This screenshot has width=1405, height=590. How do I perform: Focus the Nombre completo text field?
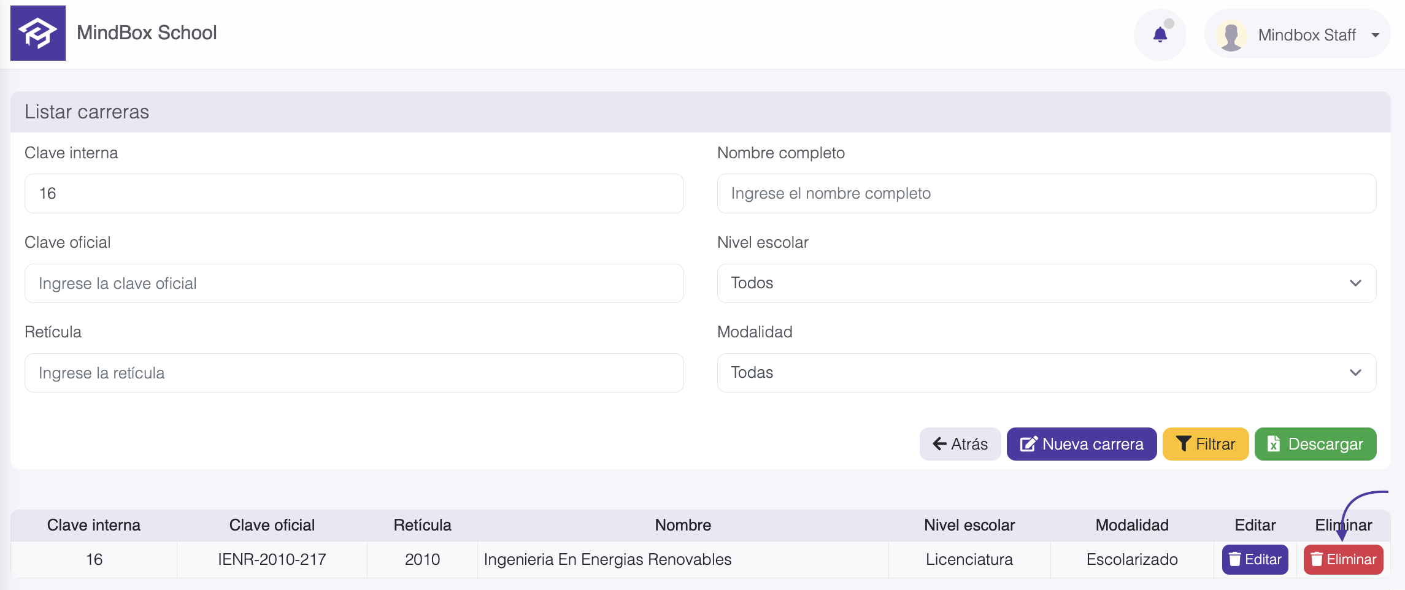point(1046,193)
